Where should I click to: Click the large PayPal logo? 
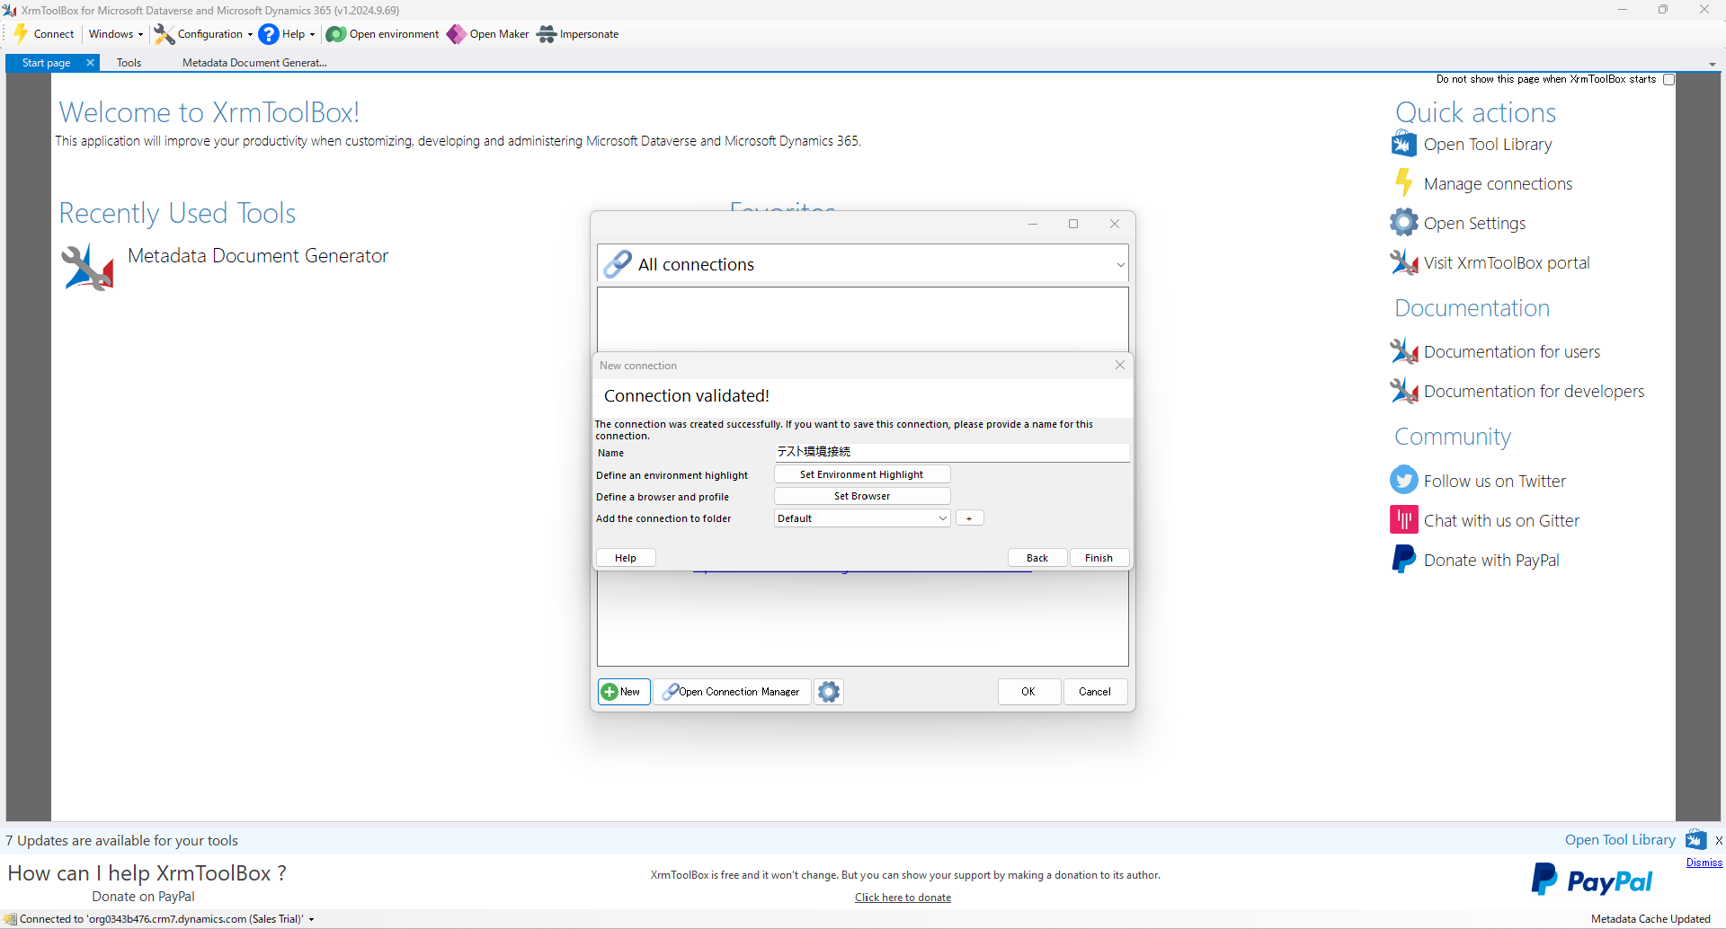click(1591, 880)
